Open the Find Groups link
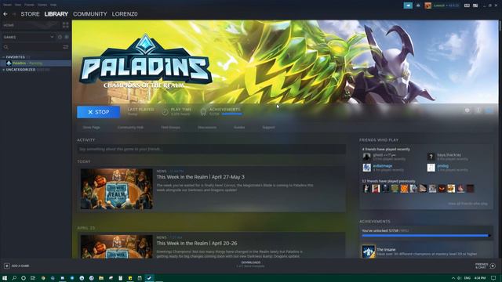 170,127
